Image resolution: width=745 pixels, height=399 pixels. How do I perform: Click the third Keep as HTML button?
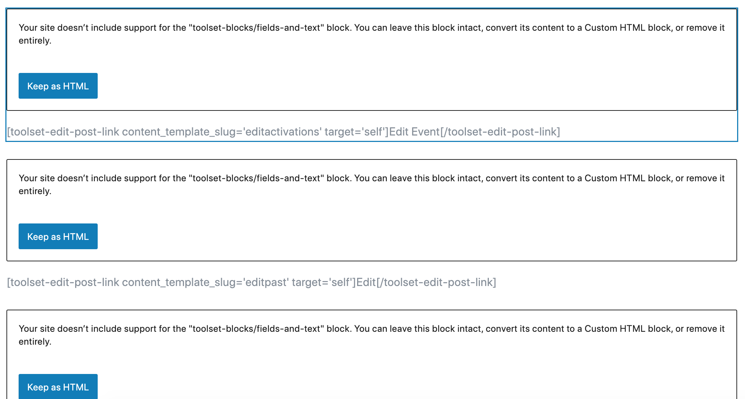pos(58,386)
